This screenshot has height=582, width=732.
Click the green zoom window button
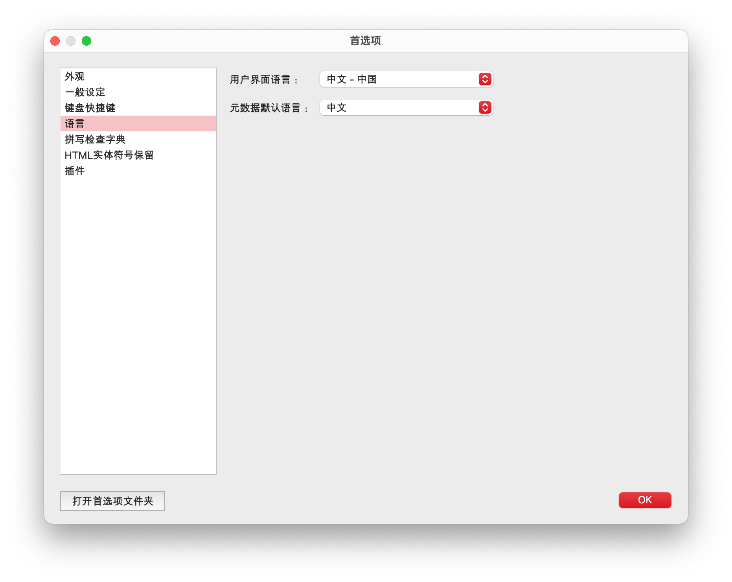click(86, 41)
